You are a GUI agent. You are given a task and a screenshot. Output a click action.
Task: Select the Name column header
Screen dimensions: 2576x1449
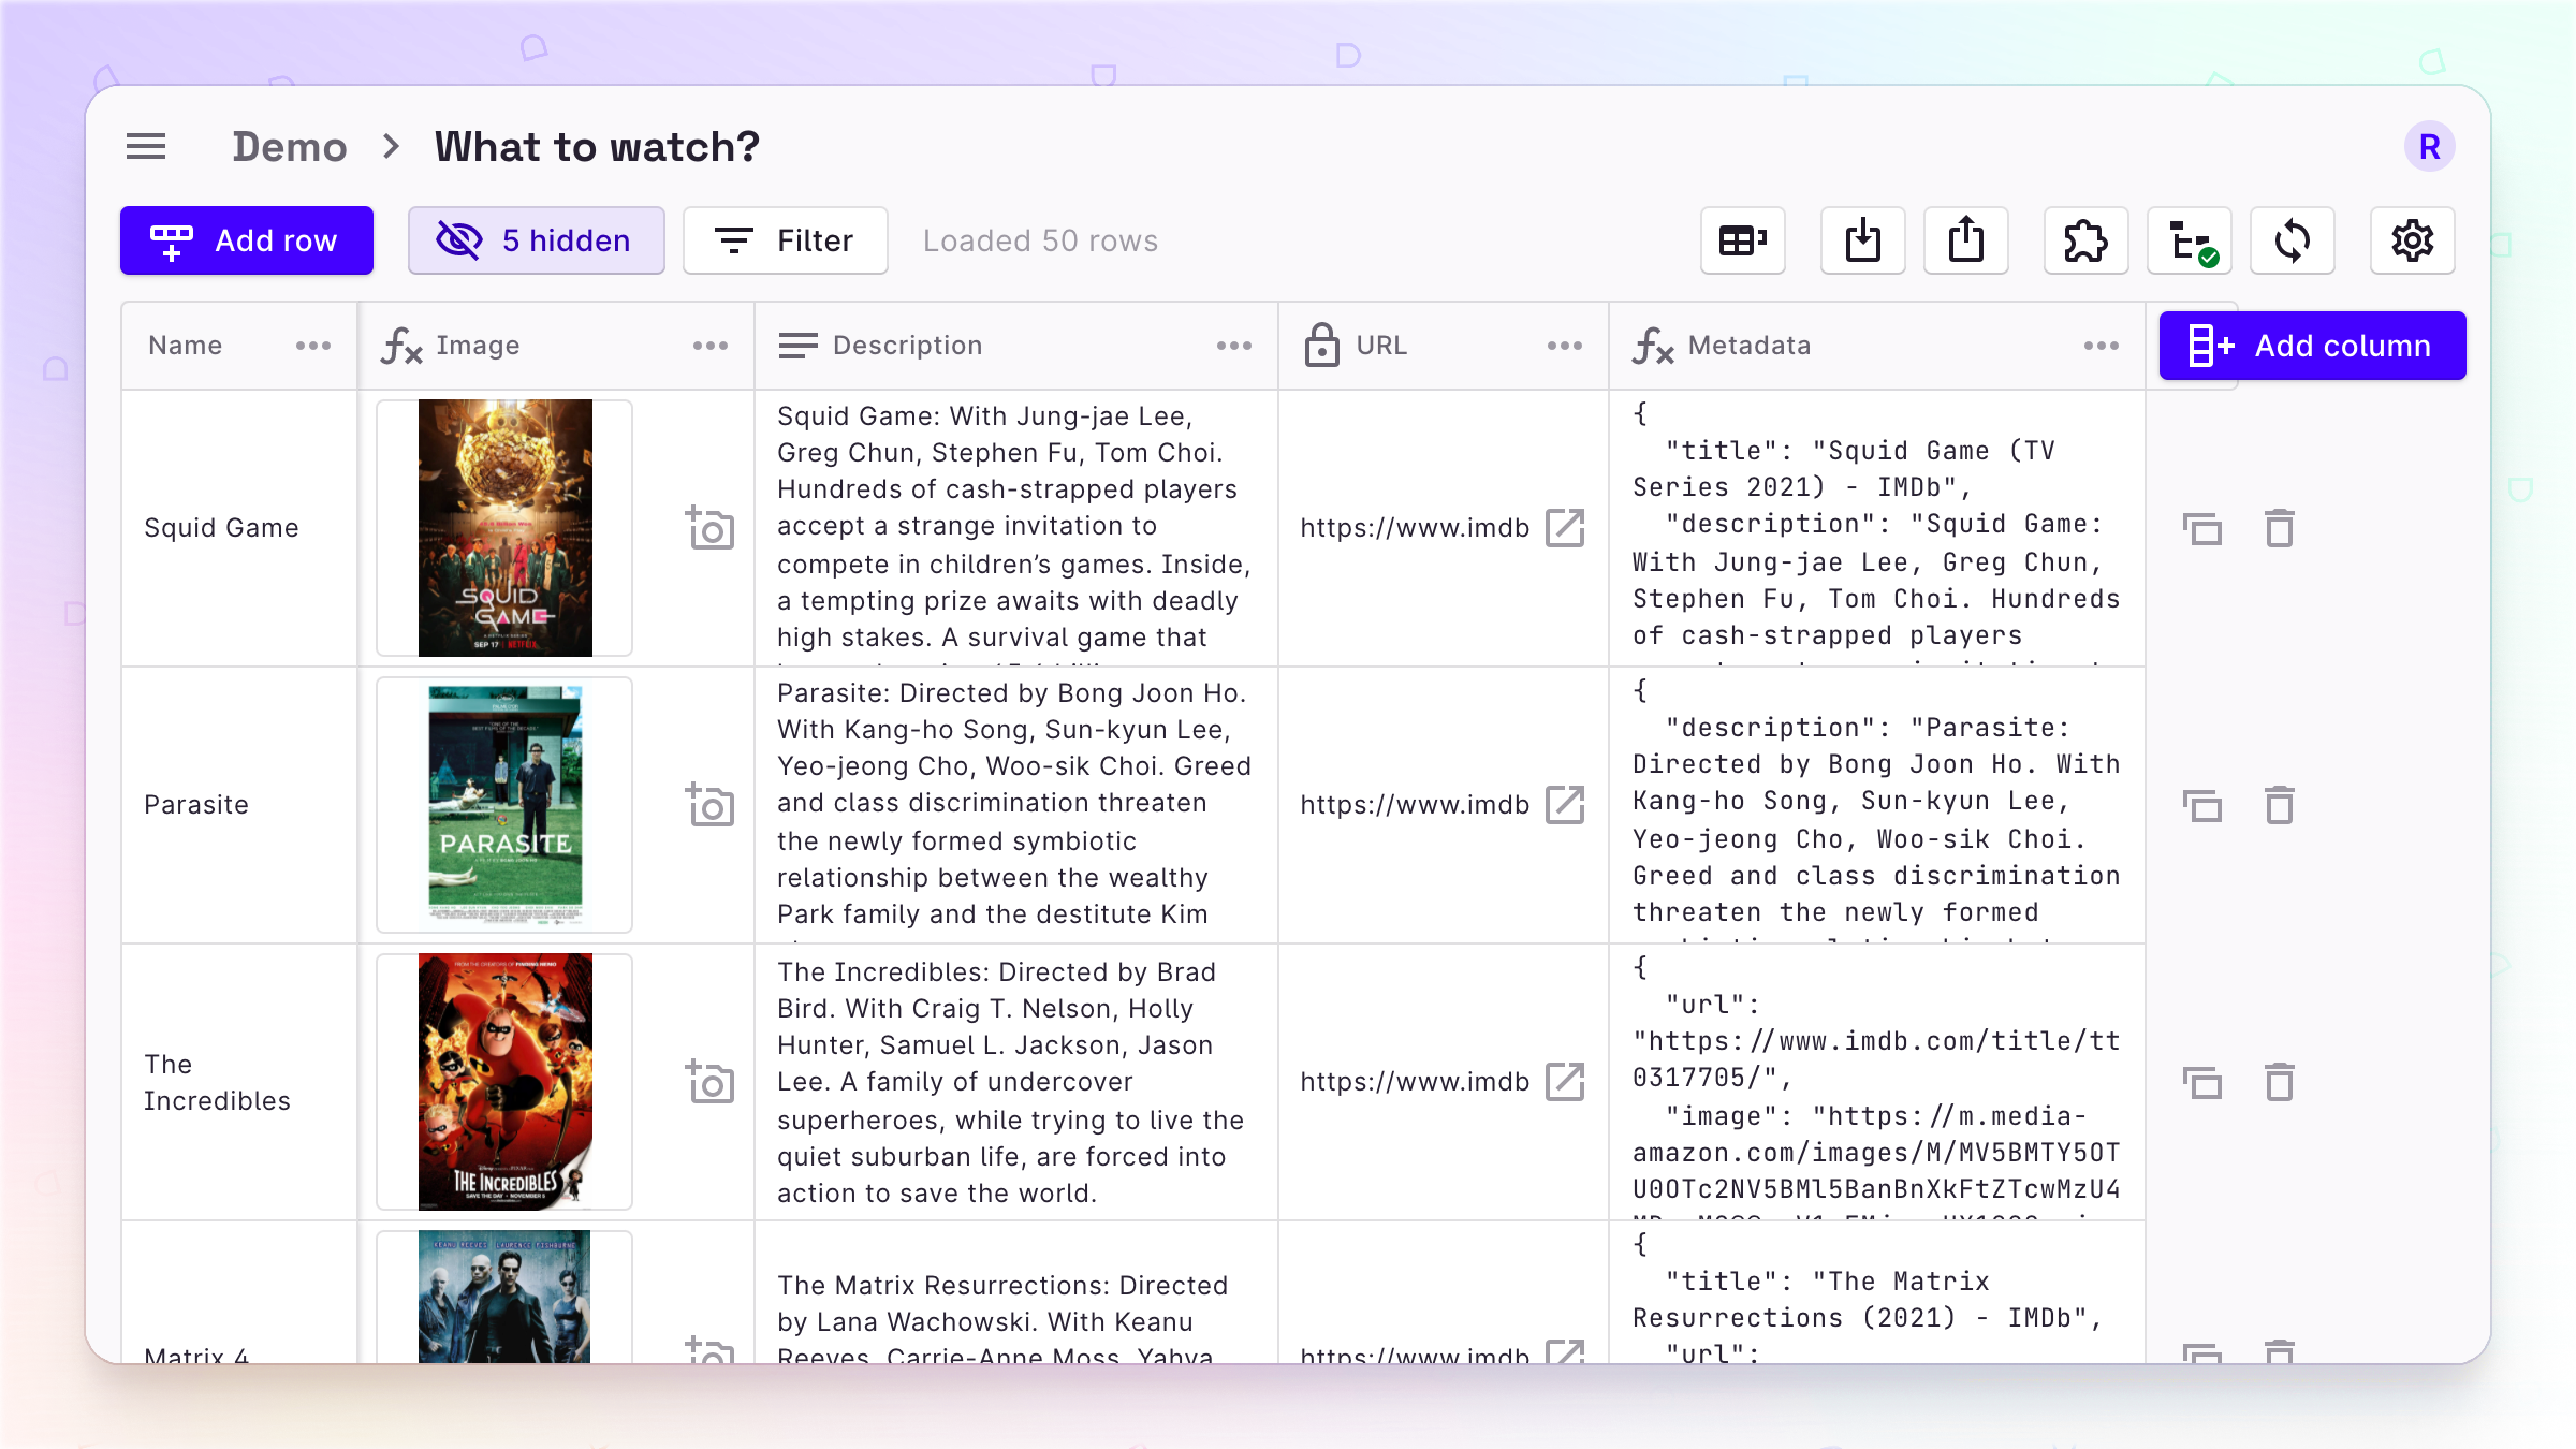(x=239, y=346)
